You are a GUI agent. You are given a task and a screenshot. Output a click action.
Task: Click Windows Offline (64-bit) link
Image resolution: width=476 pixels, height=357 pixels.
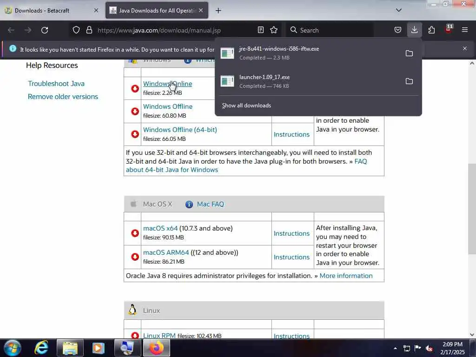click(180, 130)
